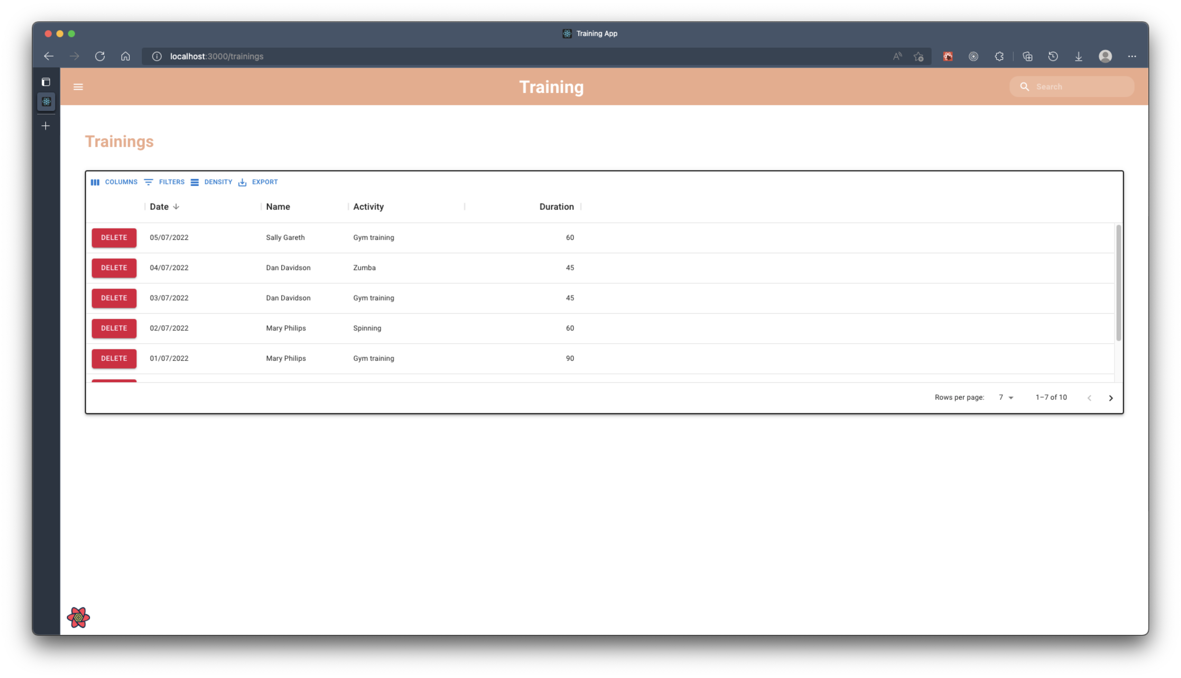
Task: Open a new tab with the plus icon
Action: 46,125
